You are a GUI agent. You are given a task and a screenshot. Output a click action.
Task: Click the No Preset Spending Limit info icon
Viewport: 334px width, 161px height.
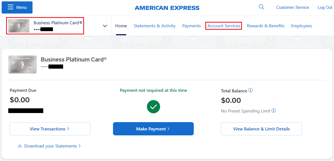tap(274, 111)
